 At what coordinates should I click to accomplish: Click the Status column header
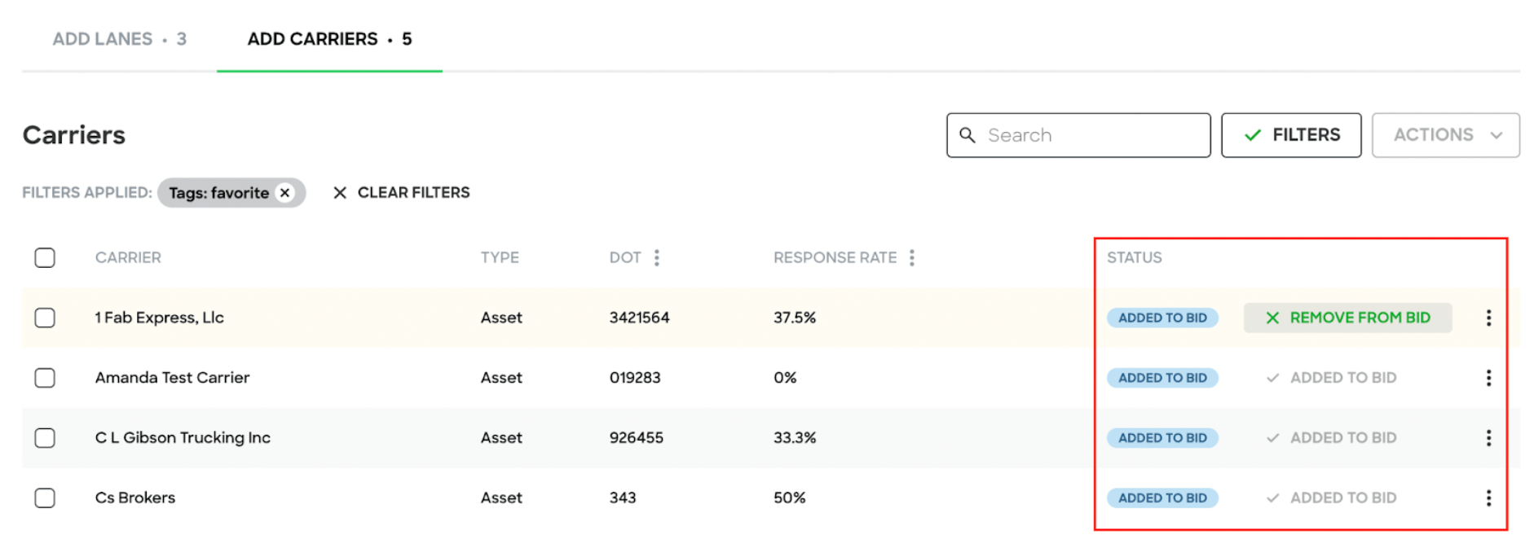(x=1134, y=258)
